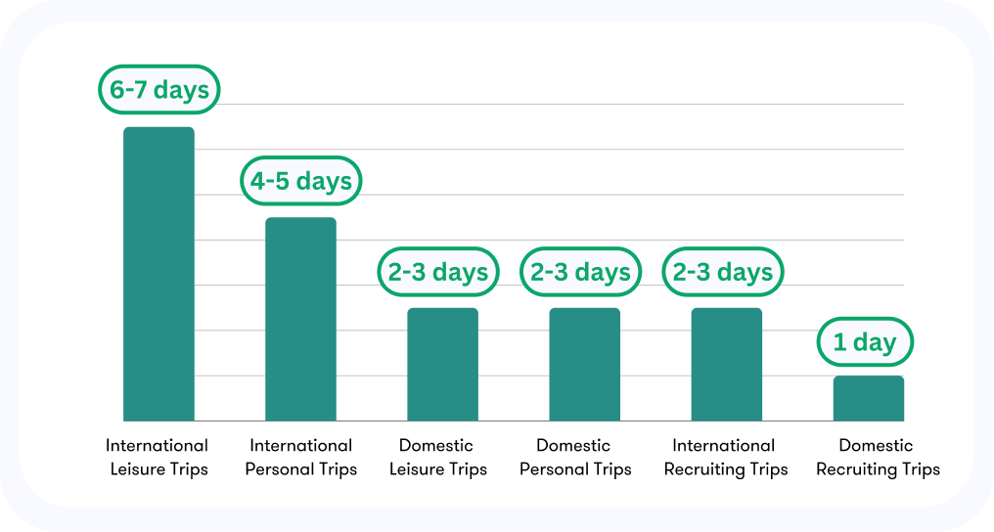Click the International Leisure Trips axis label

[x=158, y=458]
